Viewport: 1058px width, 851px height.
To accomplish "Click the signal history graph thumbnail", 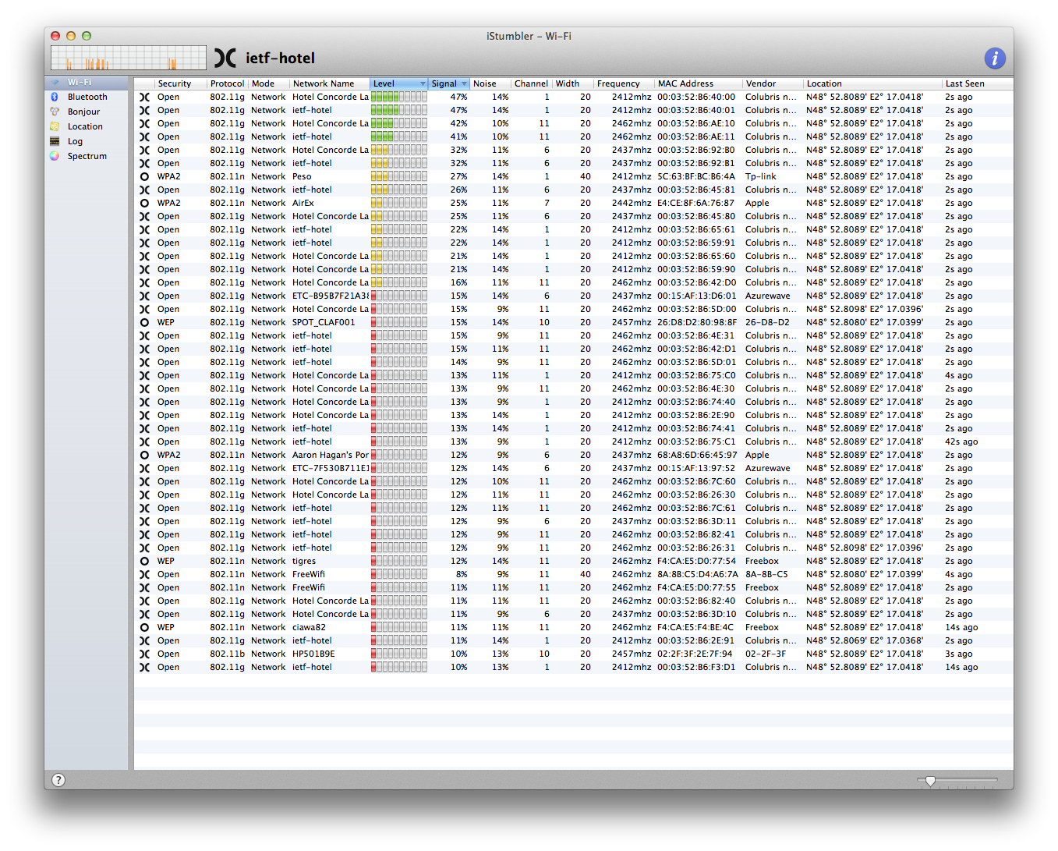I will point(129,58).
